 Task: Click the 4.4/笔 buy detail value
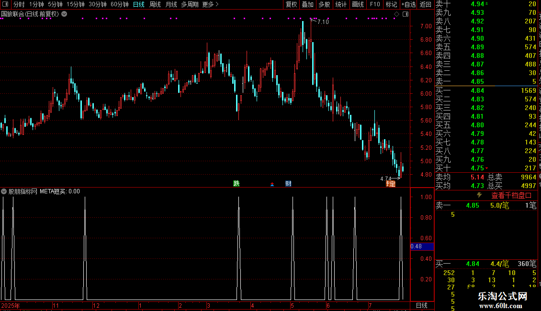[500, 264]
